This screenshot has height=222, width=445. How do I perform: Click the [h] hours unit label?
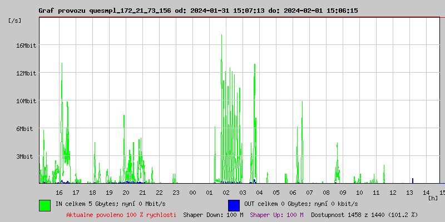433,198
